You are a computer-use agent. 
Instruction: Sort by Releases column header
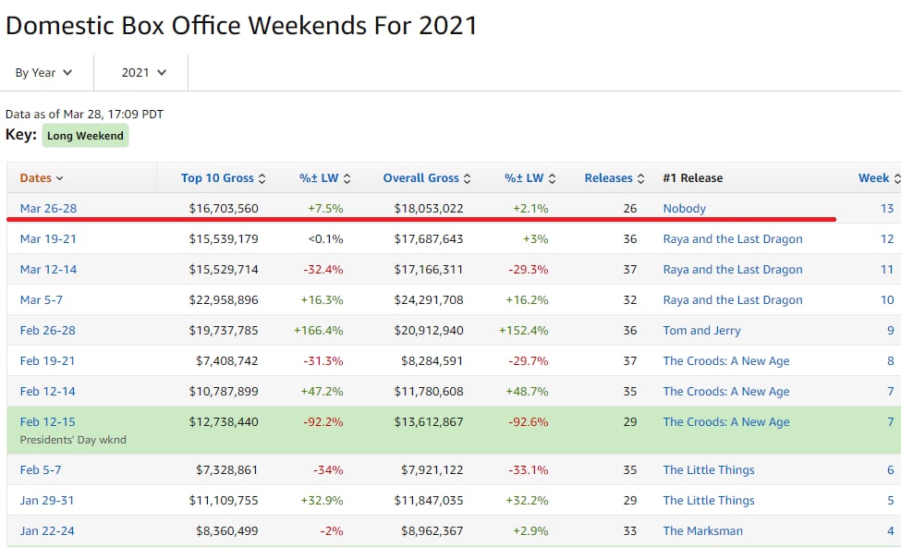pyautogui.click(x=615, y=178)
